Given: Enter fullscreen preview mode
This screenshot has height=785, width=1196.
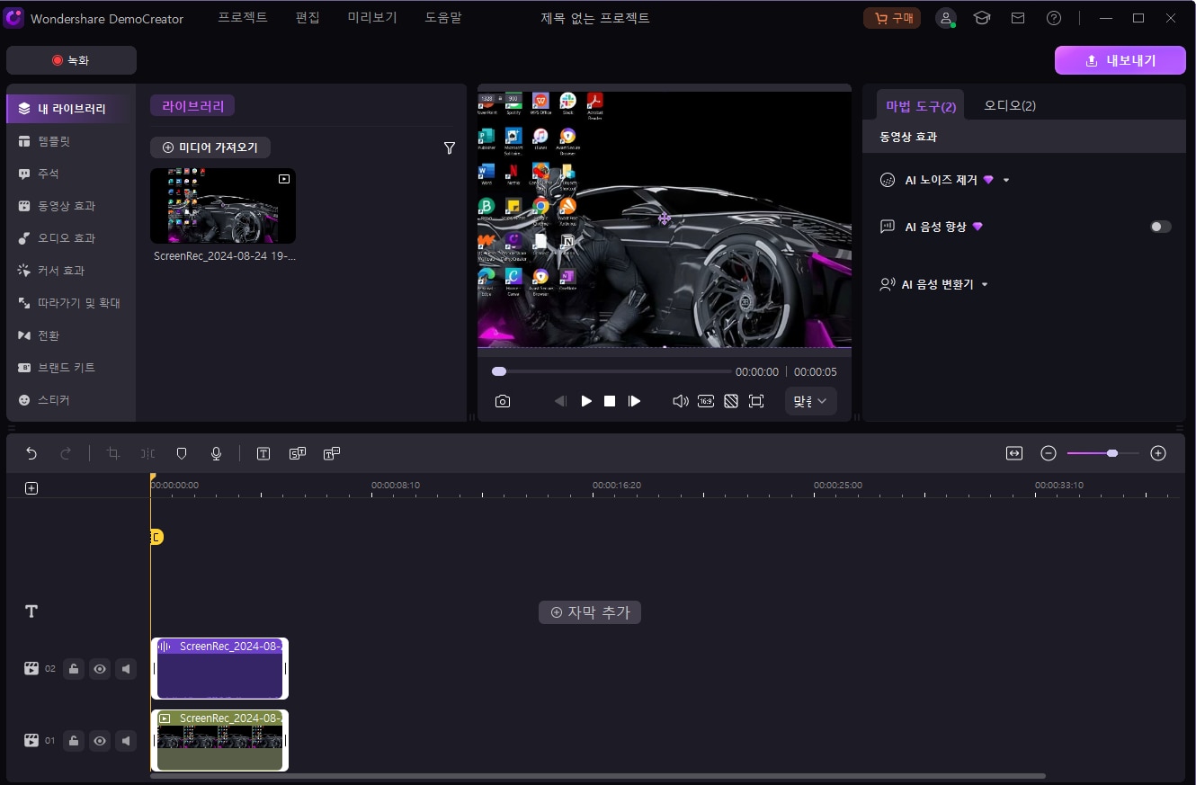Looking at the screenshot, I should (x=756, y=401).
